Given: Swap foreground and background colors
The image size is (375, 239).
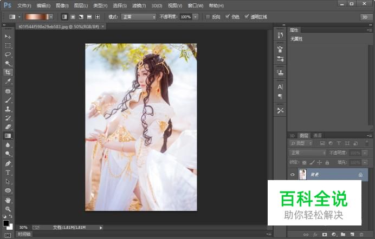Looking at the screenshot, I should [x=11, y=216].
